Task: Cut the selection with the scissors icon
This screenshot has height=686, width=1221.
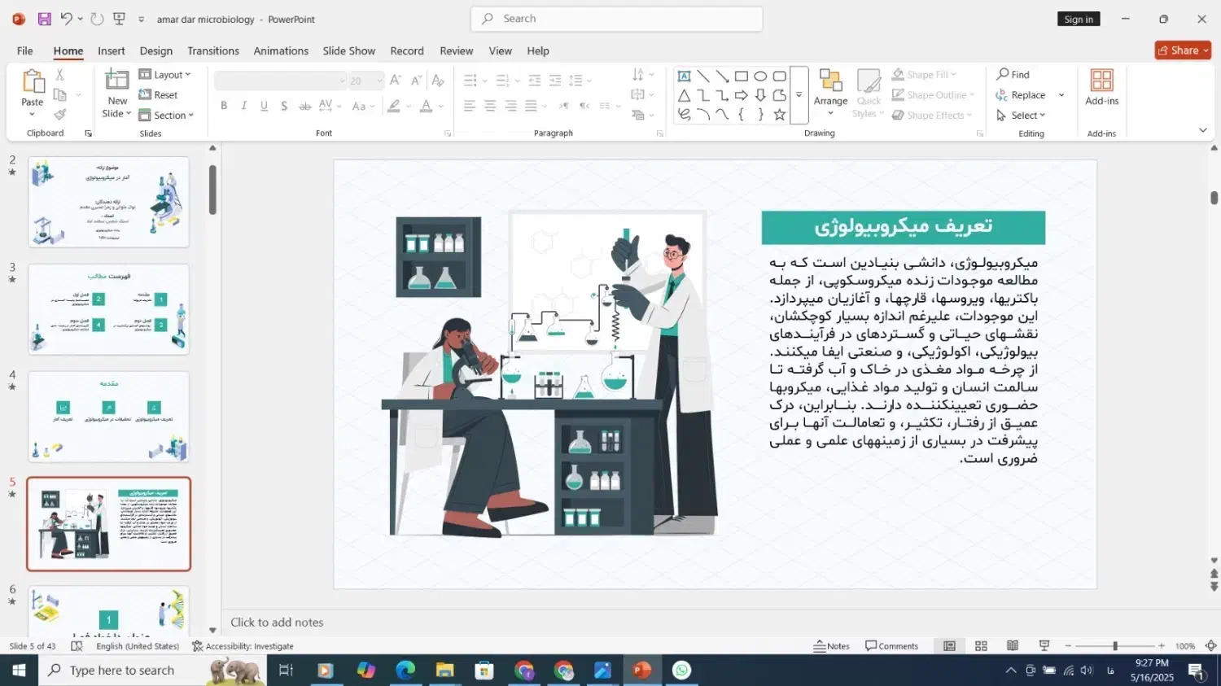Action: [59, 75]
